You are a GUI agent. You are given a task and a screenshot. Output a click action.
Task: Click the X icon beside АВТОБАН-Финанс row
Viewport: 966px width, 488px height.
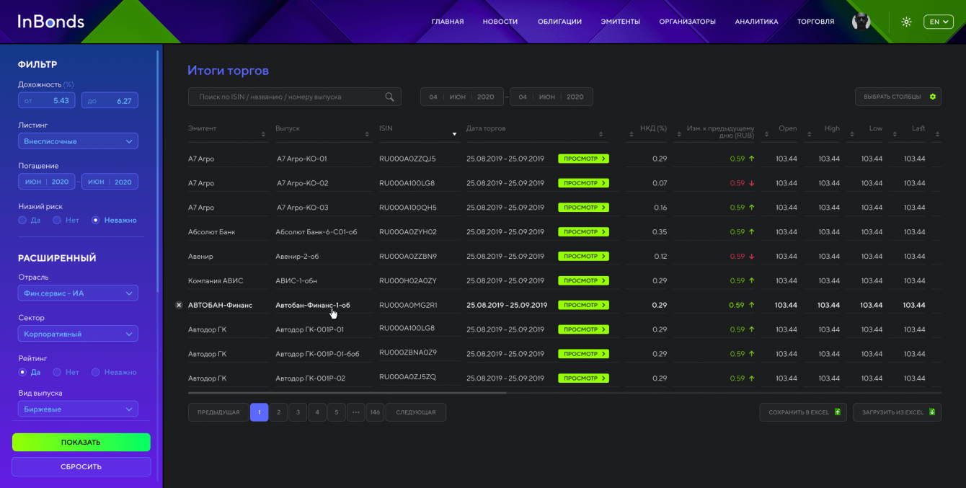[179, 305]
